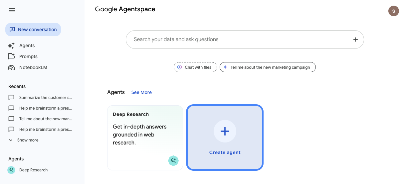Click chat icon beside Summarize the customer conversation
404x184 pixels.
(11, 98)
